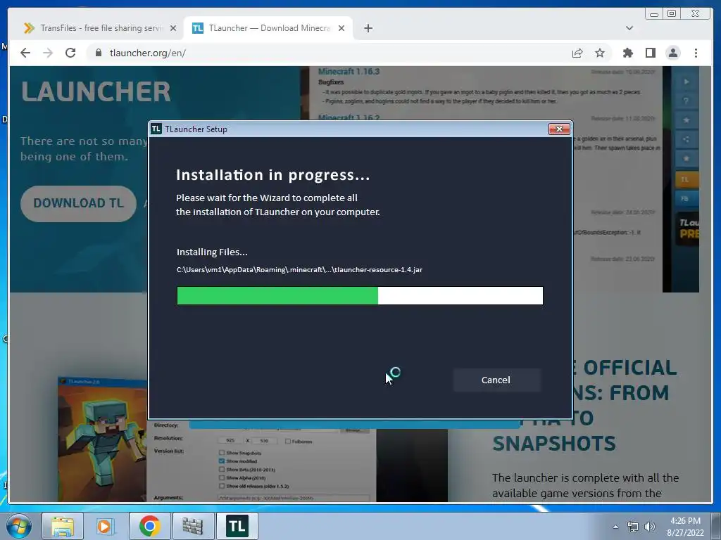Toggle Show Alpha (2010) checkbox

[222, 477]
